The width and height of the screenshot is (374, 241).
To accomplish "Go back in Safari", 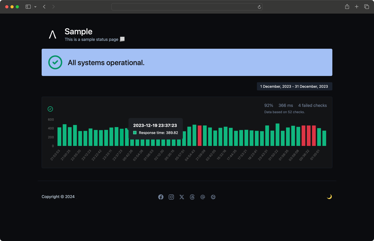I will click(x=44, y=7).
